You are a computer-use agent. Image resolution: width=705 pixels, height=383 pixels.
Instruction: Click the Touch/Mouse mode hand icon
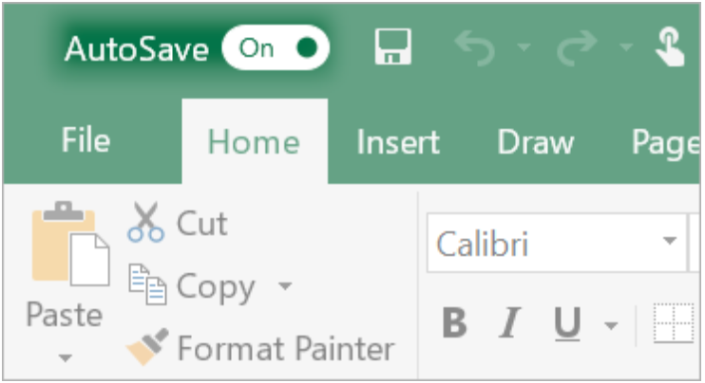[x=670, y=46]
